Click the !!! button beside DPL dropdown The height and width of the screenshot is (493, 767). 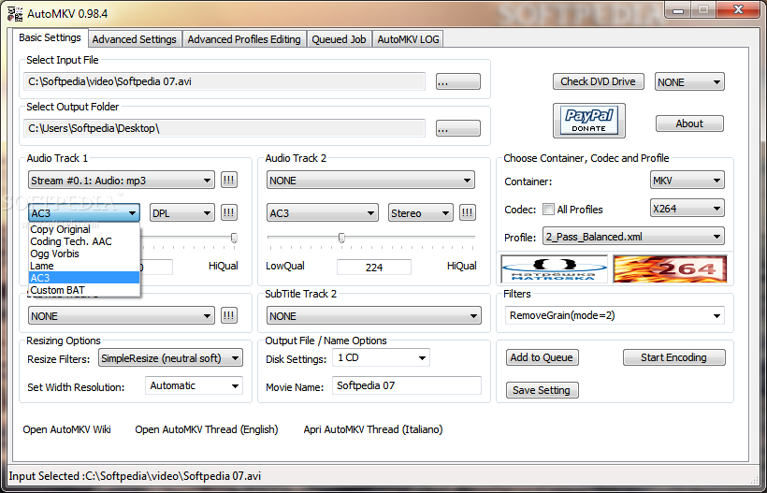228,212
